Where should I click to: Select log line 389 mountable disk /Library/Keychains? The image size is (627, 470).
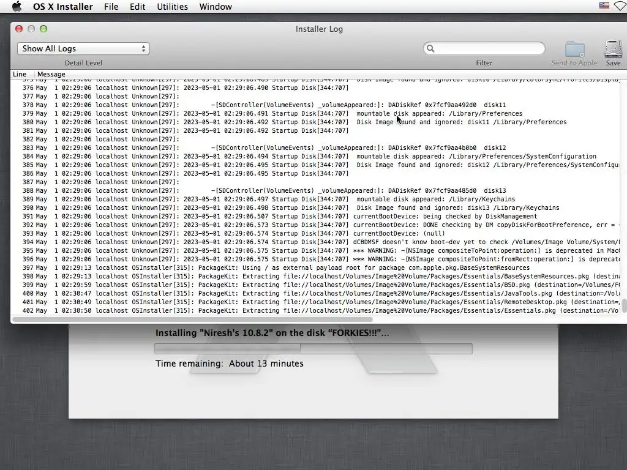pos(316,199)
